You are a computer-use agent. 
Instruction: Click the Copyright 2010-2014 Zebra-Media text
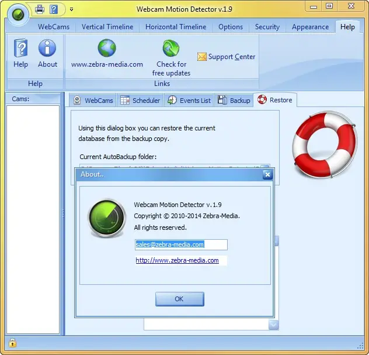click(x=187, y=216)
